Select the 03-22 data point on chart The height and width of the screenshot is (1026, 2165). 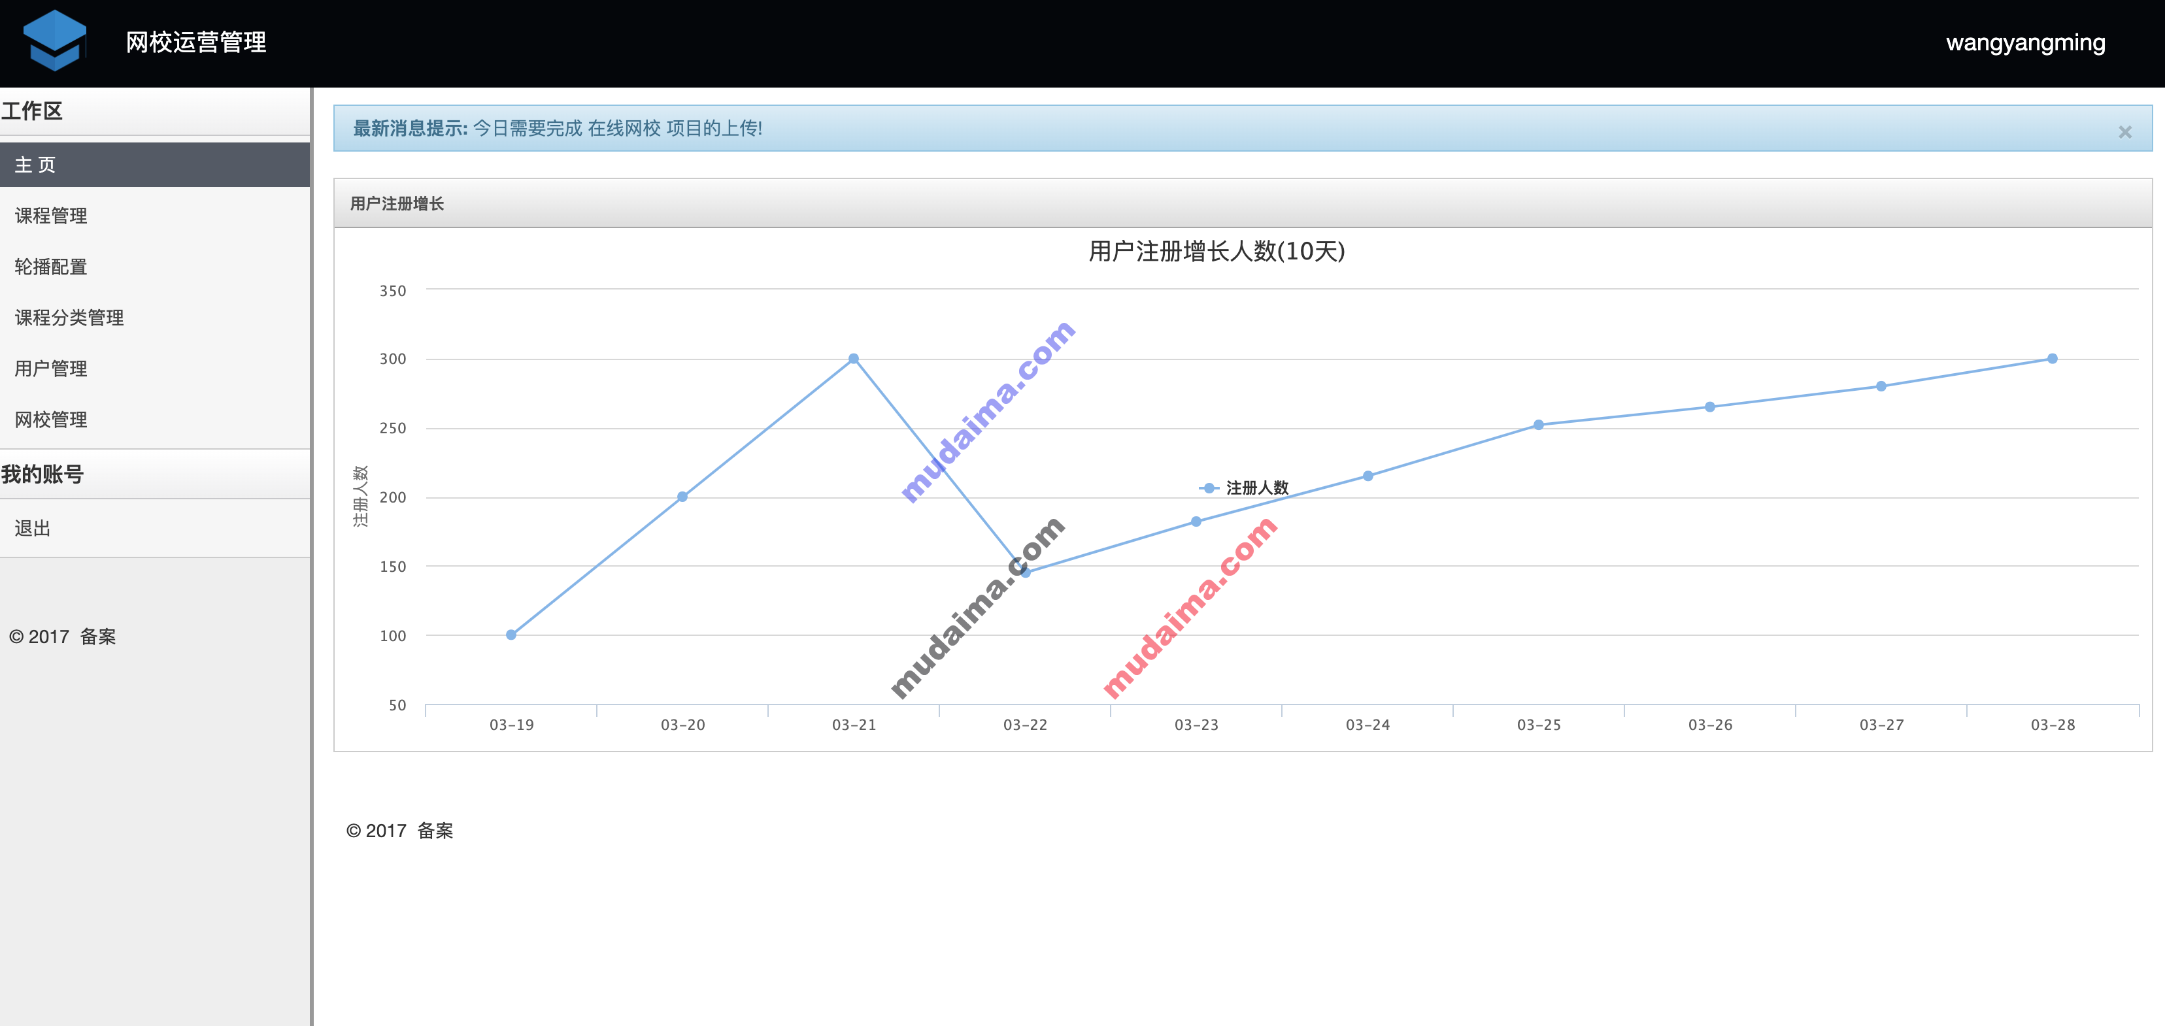(x=1026, y=572)
